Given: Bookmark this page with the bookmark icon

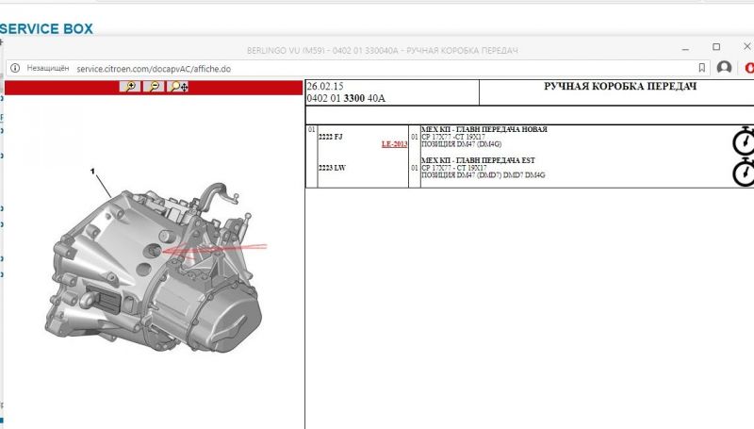Looking at the screenshot, I should pyautogui.click(x=701, y=68).
